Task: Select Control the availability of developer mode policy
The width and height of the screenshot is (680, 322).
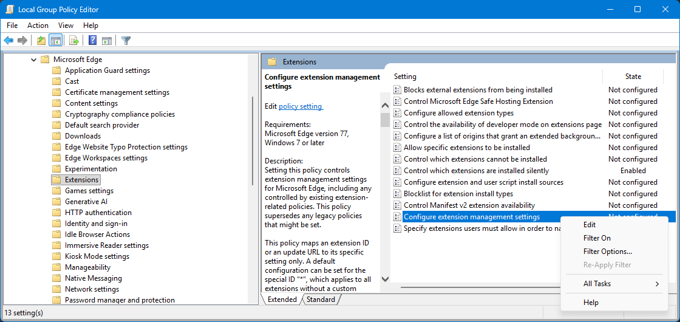Action: tap(503, 125)
